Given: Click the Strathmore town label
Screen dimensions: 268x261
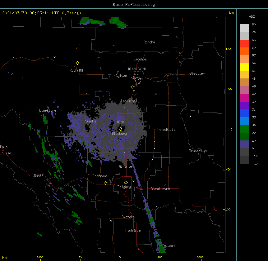Looking at the screenshot, I should [160, 188].
